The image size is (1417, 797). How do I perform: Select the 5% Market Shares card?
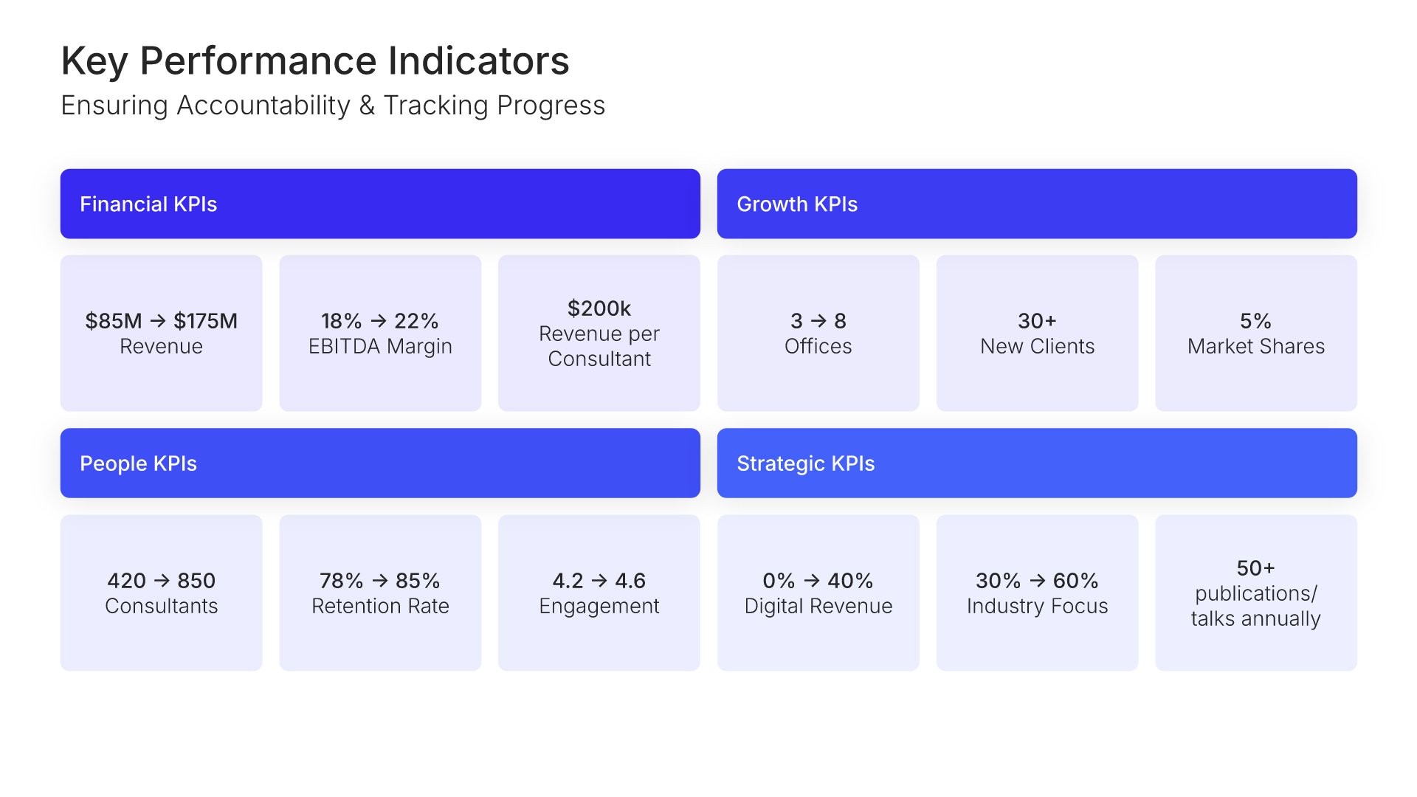[1256, 334]
